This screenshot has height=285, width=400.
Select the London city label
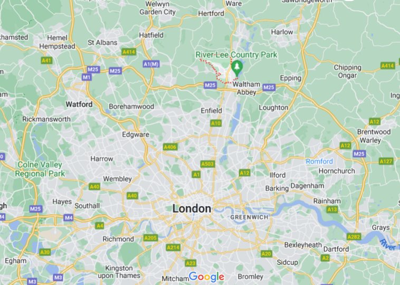pyautogui.click(x=192, y=208)
